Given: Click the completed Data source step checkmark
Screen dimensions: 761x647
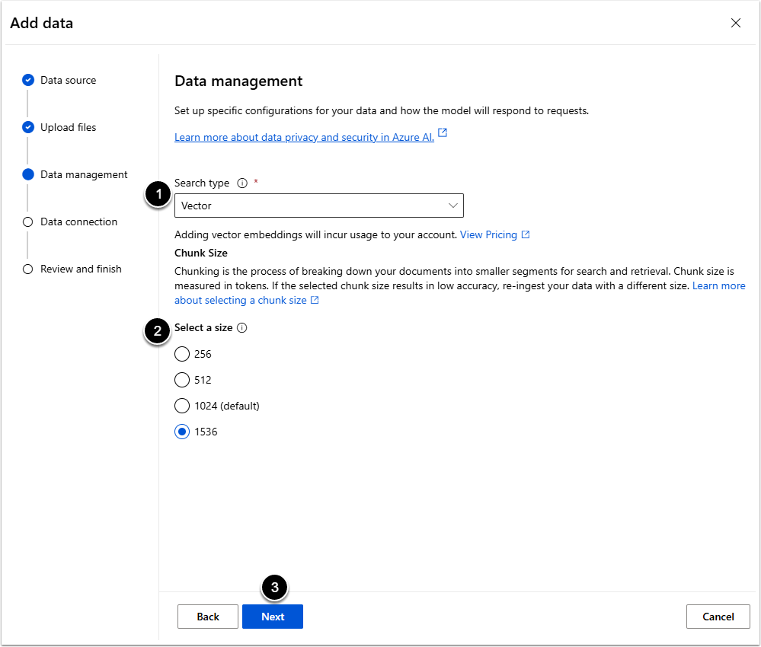Looking at the screenshot, I should [28, 80].
